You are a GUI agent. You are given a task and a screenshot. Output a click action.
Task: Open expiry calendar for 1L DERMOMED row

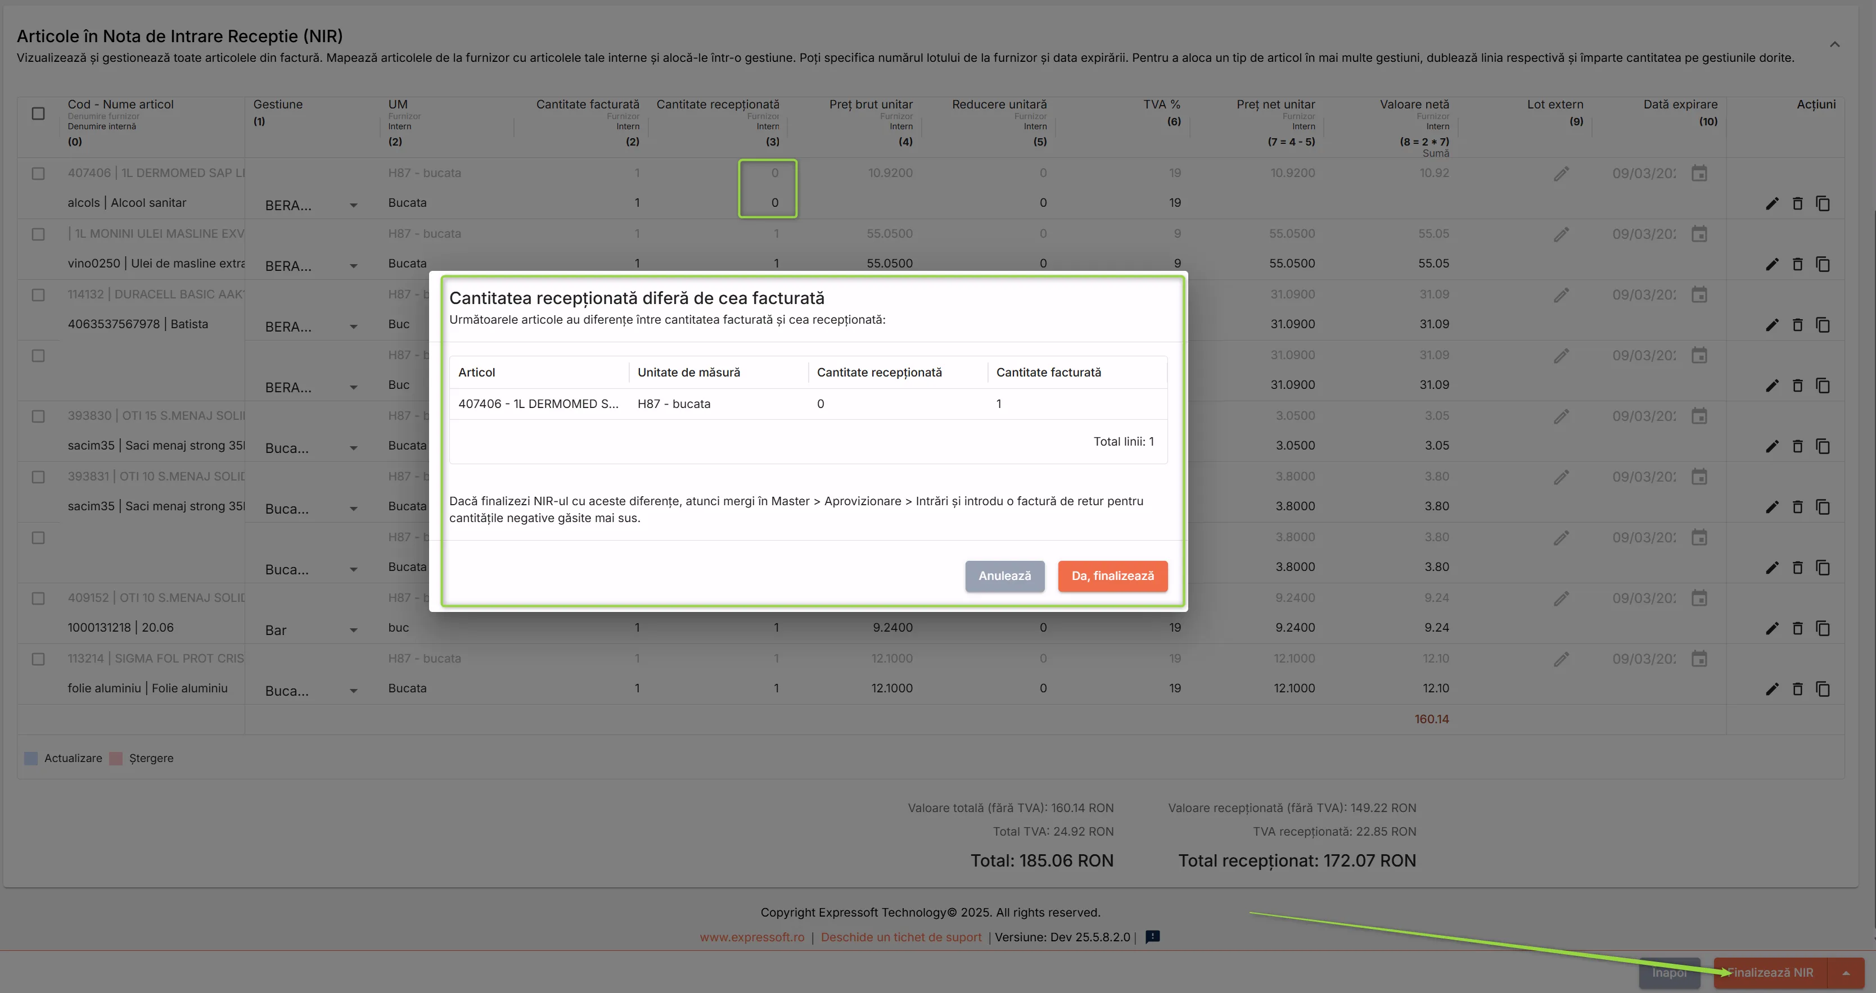click(1699, 173)
